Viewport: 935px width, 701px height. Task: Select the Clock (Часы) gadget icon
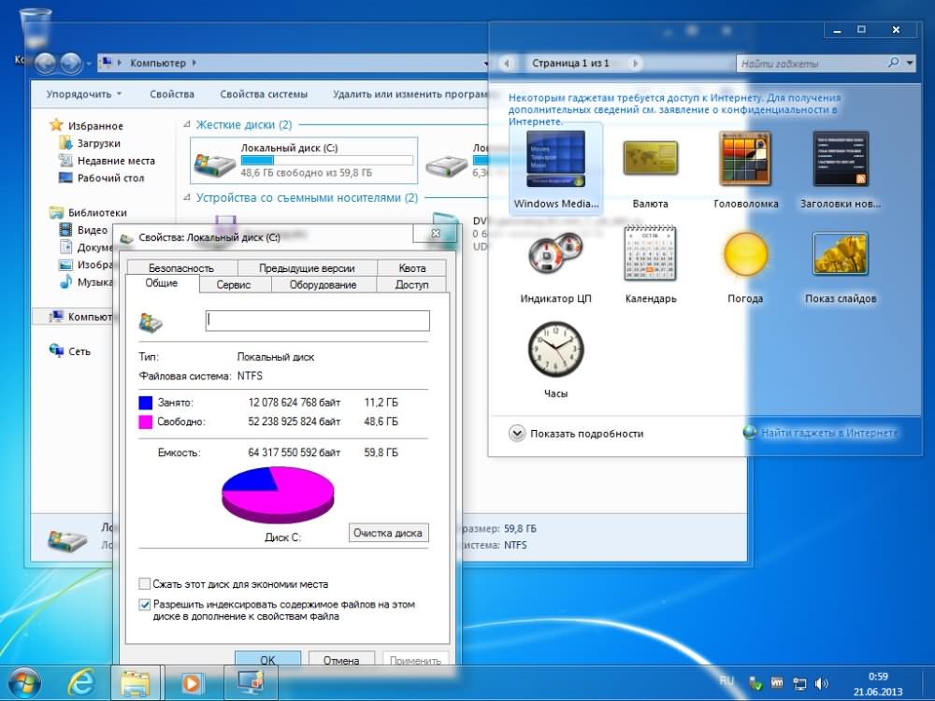coord(555,349)
